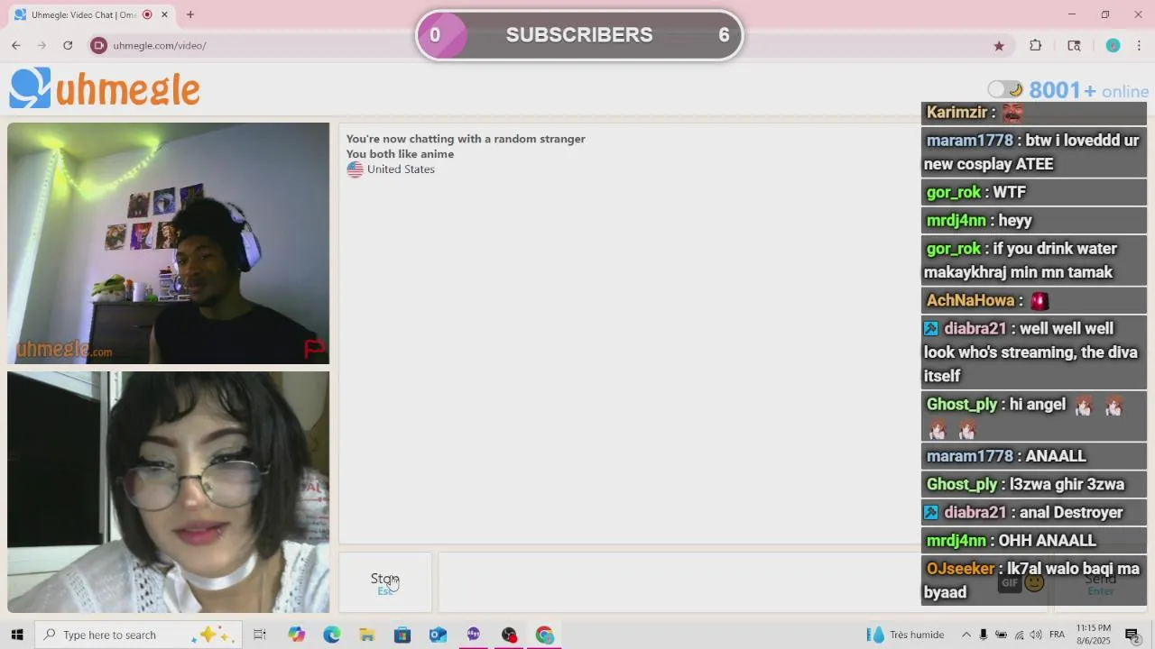Switch to Google Chrome in the taskbar

(544, 635)
